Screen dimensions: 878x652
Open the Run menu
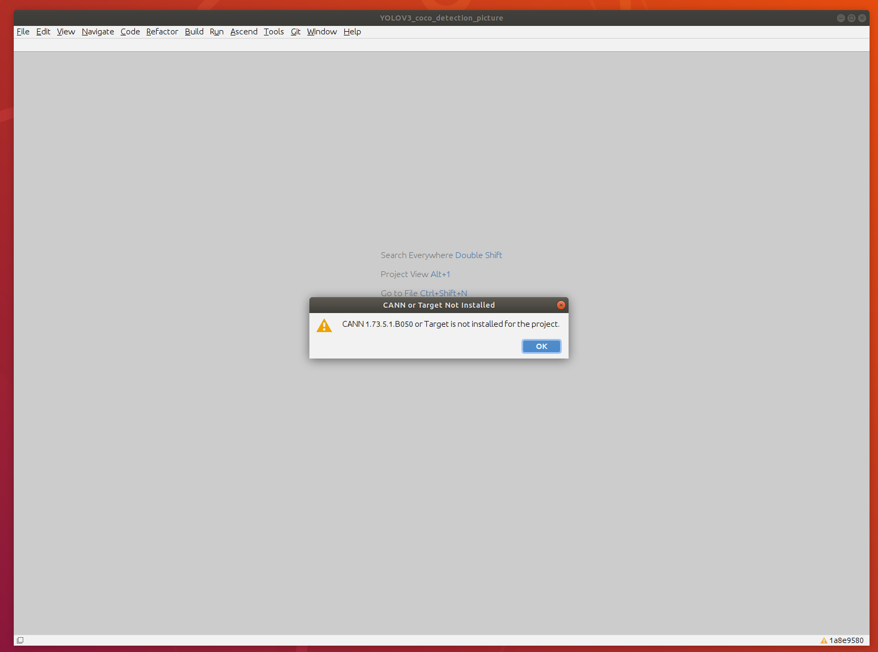(217, 32)
